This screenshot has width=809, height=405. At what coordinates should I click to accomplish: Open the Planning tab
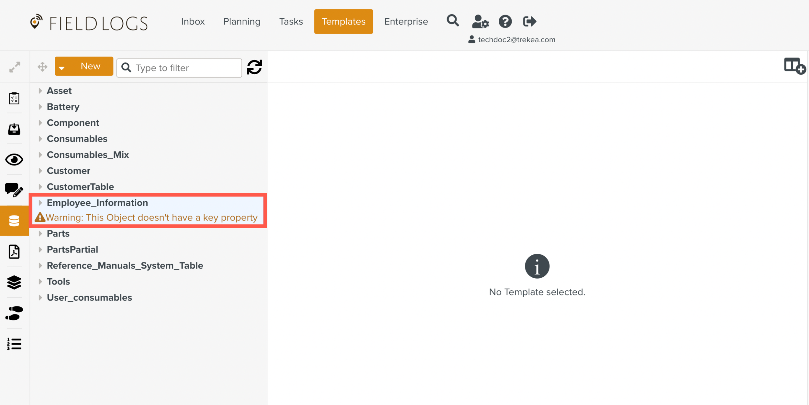pos(241,21)
